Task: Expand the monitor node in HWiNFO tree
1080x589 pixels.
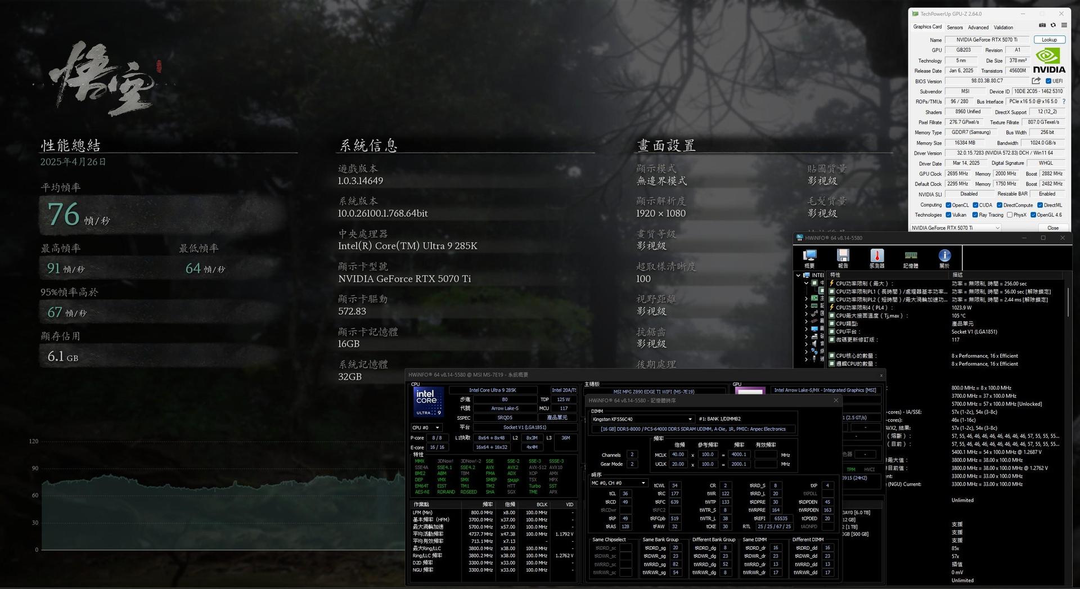Action: click(x=806, y=329)
